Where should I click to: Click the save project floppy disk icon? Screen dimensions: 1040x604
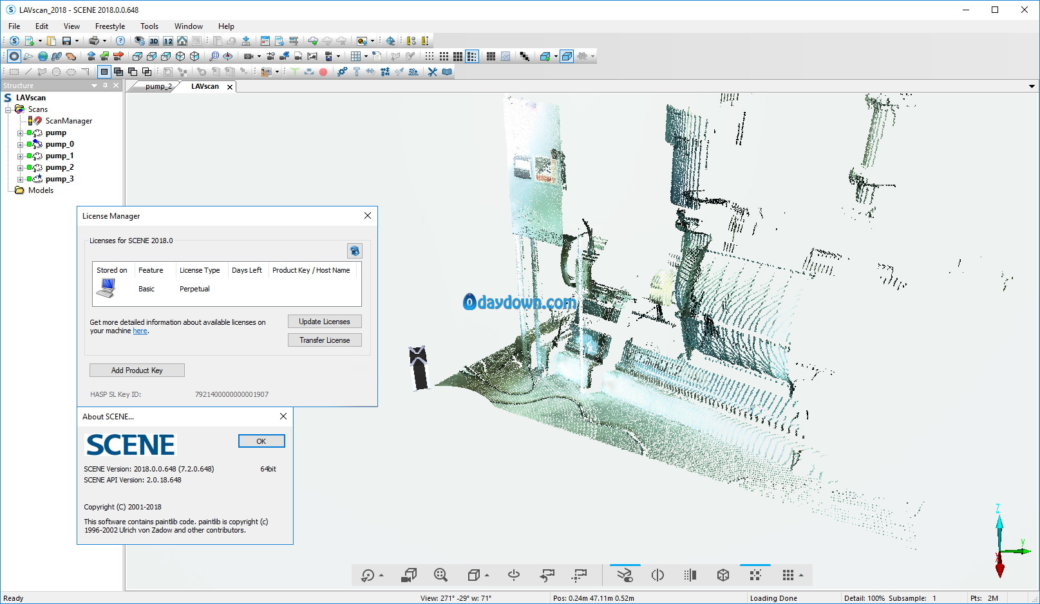click(66, 41)
